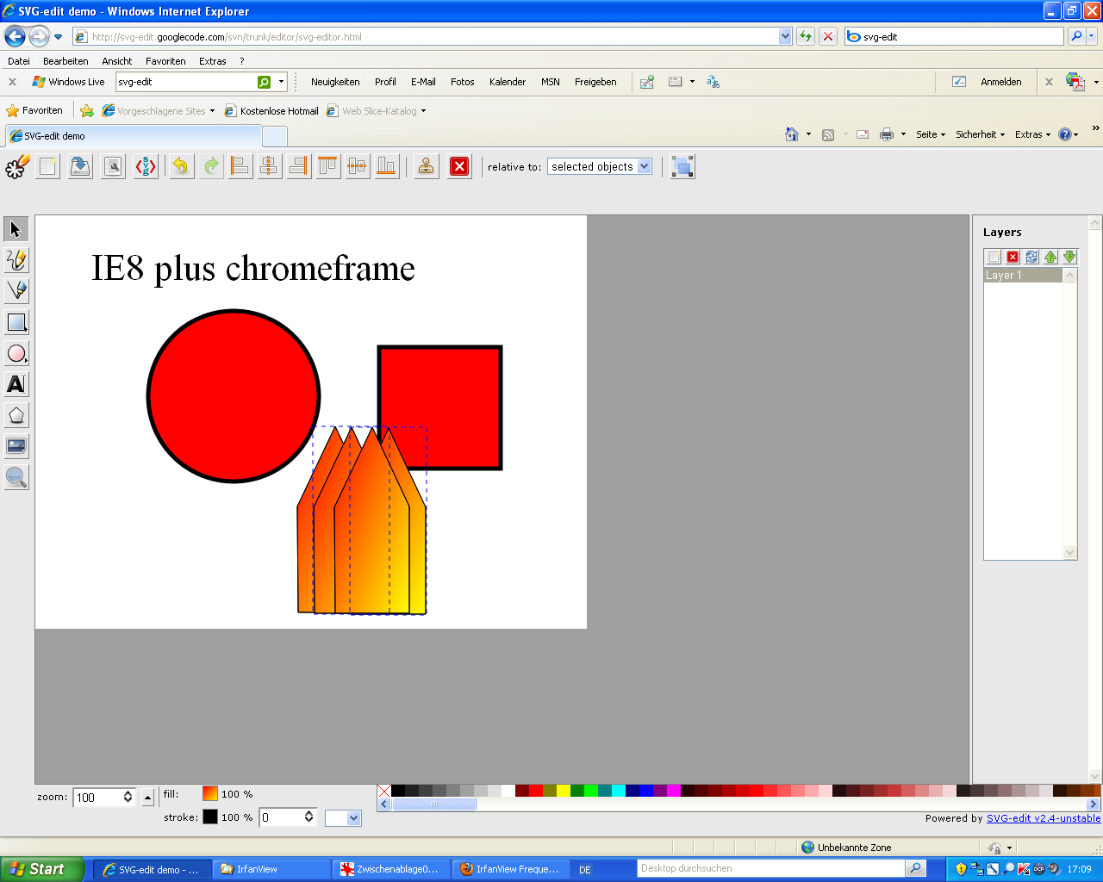Viewport: 1103px width, 882px height.
Task: Delete selected elements with red X
Action: pyautogui.click(x=459, y=166)
